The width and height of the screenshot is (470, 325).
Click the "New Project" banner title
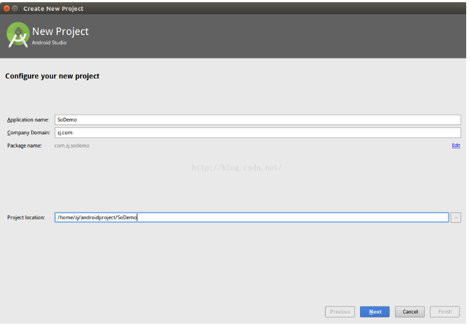click(x=60, y=32)
